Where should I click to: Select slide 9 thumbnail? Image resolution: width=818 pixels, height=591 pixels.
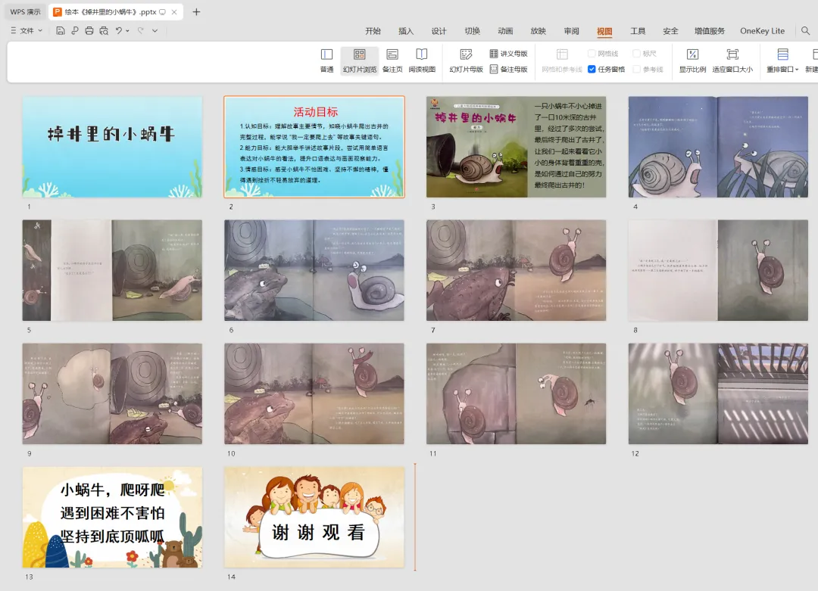[x=112, y=393]
